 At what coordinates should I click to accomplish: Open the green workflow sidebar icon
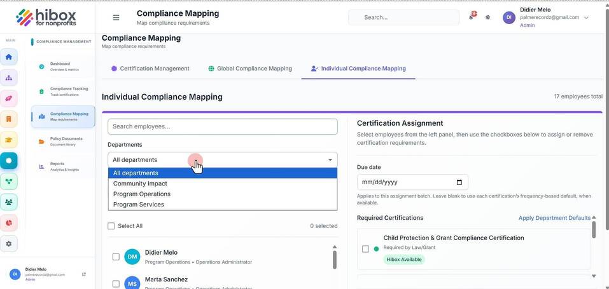(x=9, y=181)
